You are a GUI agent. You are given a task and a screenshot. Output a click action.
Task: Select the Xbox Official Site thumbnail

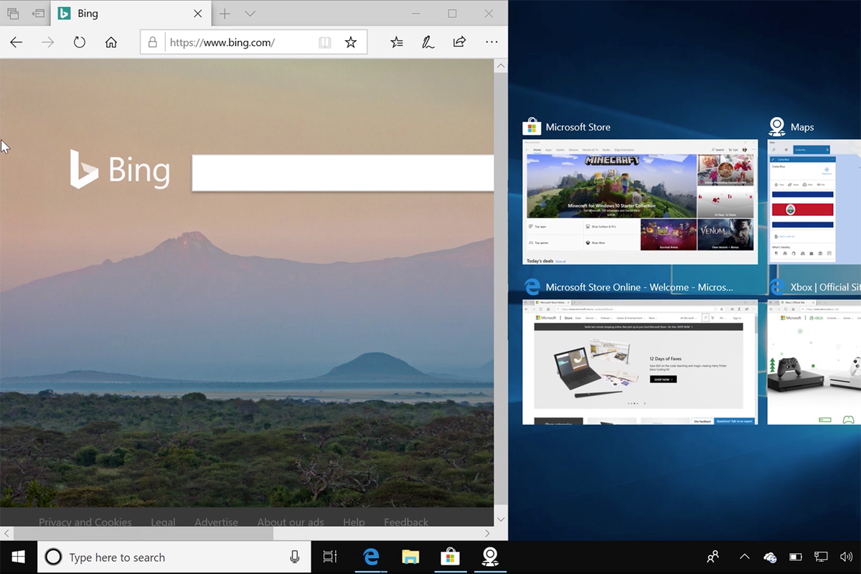(814, 362)
